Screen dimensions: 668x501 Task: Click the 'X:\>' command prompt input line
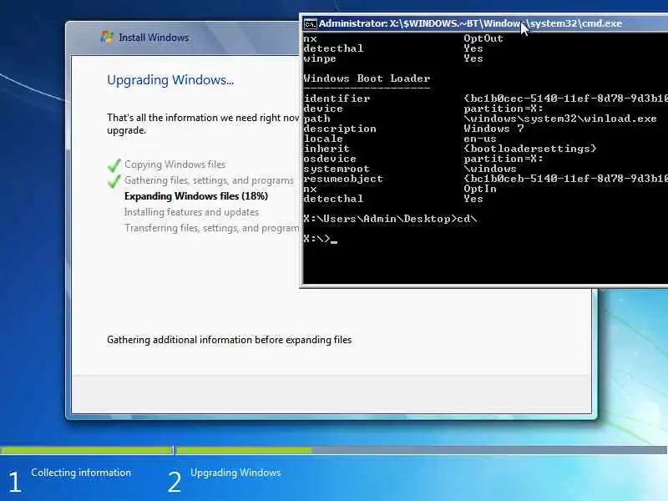[x=321, y=239]
